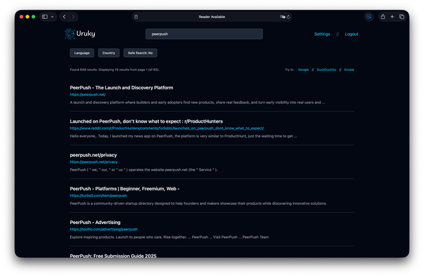Click the Share icon
The image size is (424, 277).
click(383, 17)
